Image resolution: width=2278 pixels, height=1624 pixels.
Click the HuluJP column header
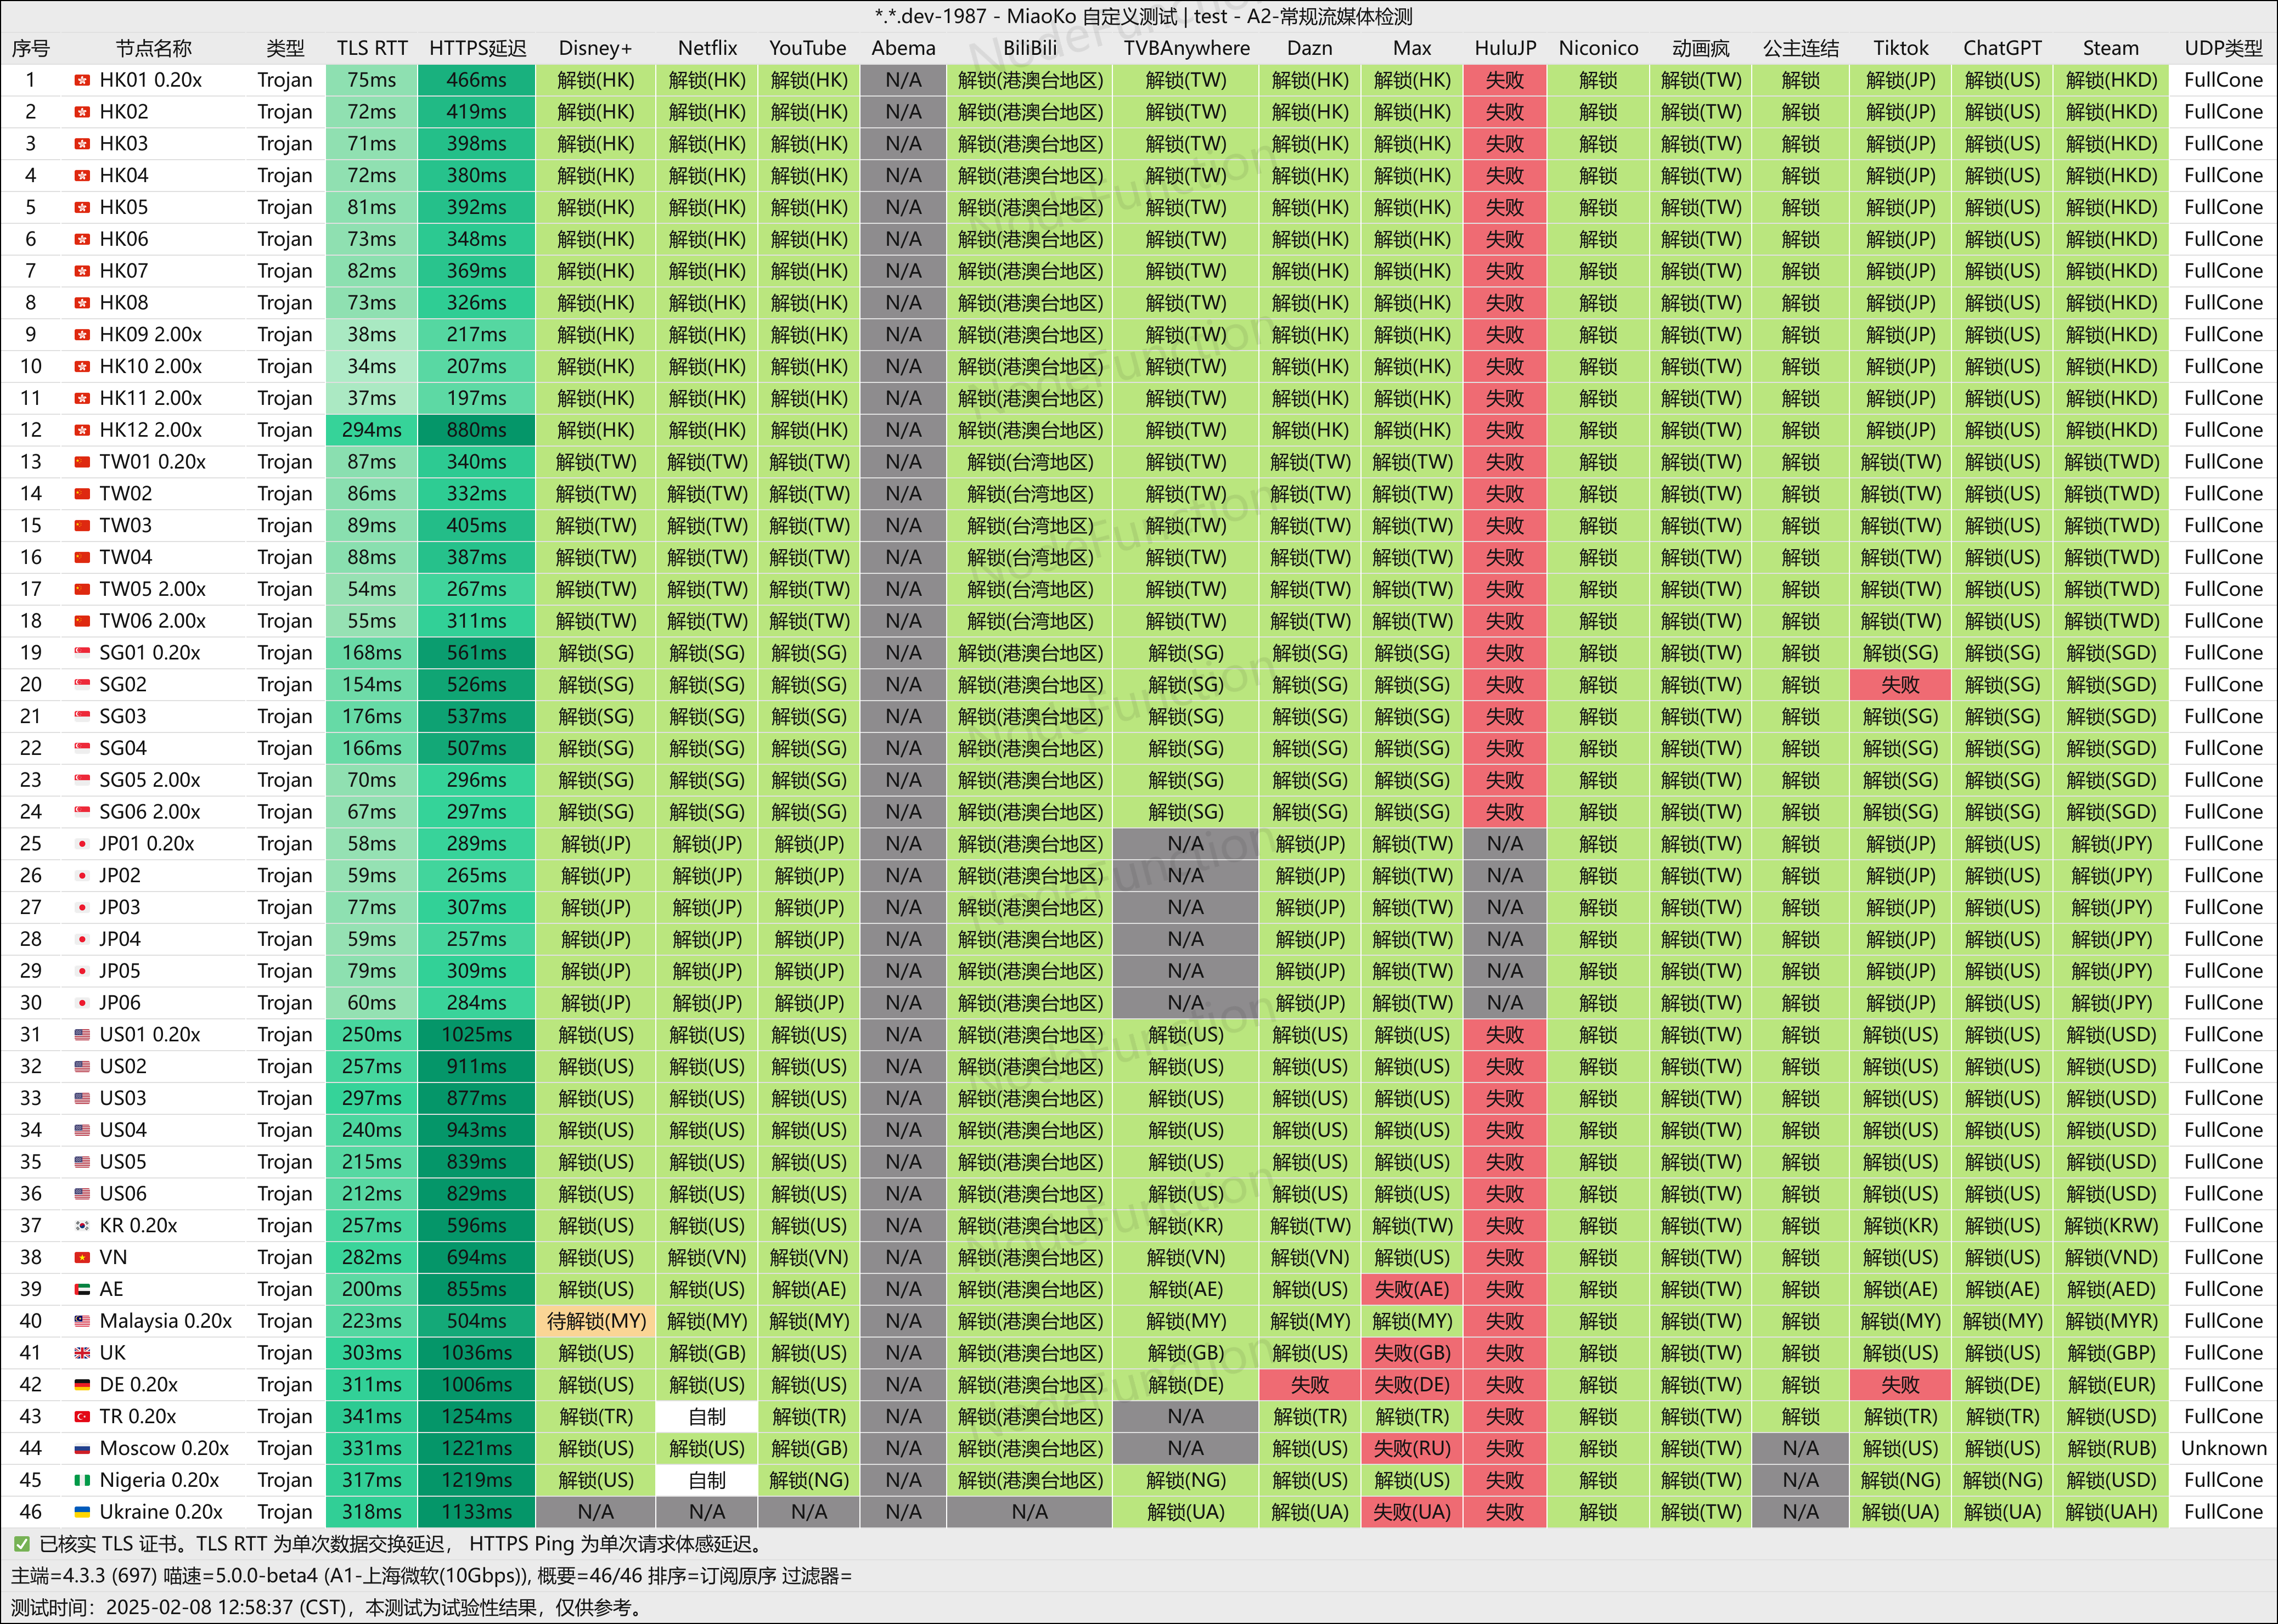(x=1505, y=48)
